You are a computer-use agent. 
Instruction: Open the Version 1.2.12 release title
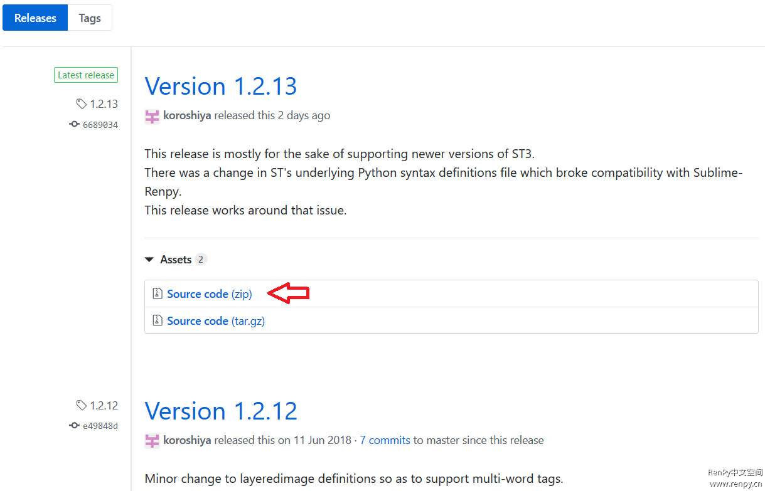pyautogui.click(x=221, y=411)
